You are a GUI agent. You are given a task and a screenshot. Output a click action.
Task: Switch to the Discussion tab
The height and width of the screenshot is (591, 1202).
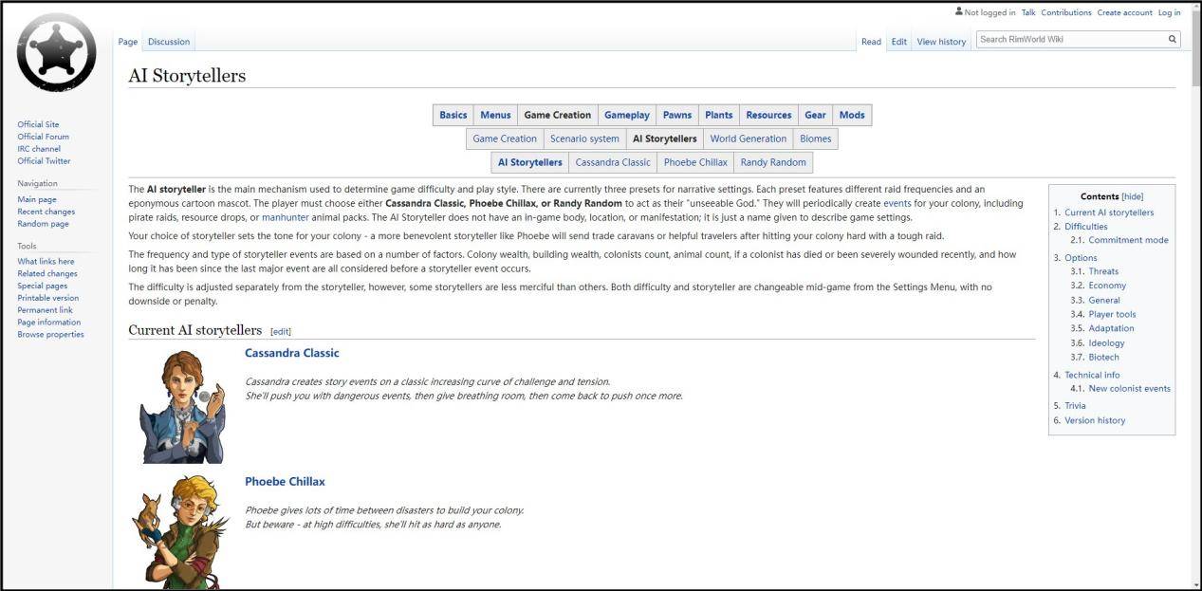pos(169,42)
